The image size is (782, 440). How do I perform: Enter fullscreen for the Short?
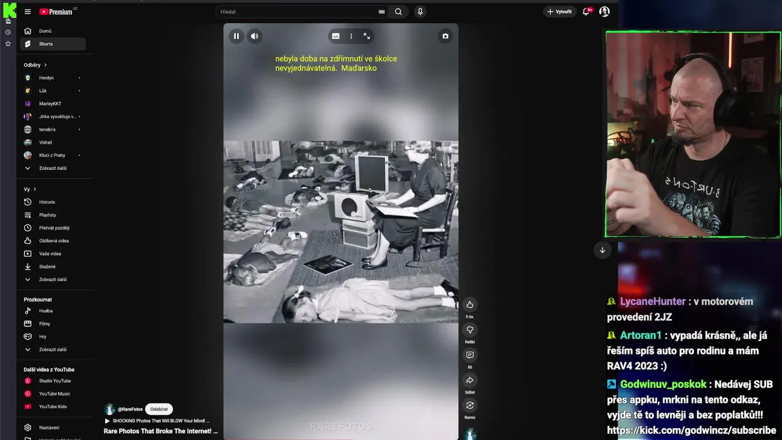367,36
